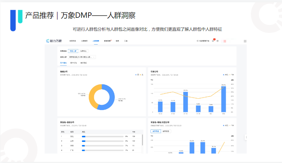Select the 城市类型 option in city chart
The width and height of the screenshot is (282, 163).
tap(166, 131)
